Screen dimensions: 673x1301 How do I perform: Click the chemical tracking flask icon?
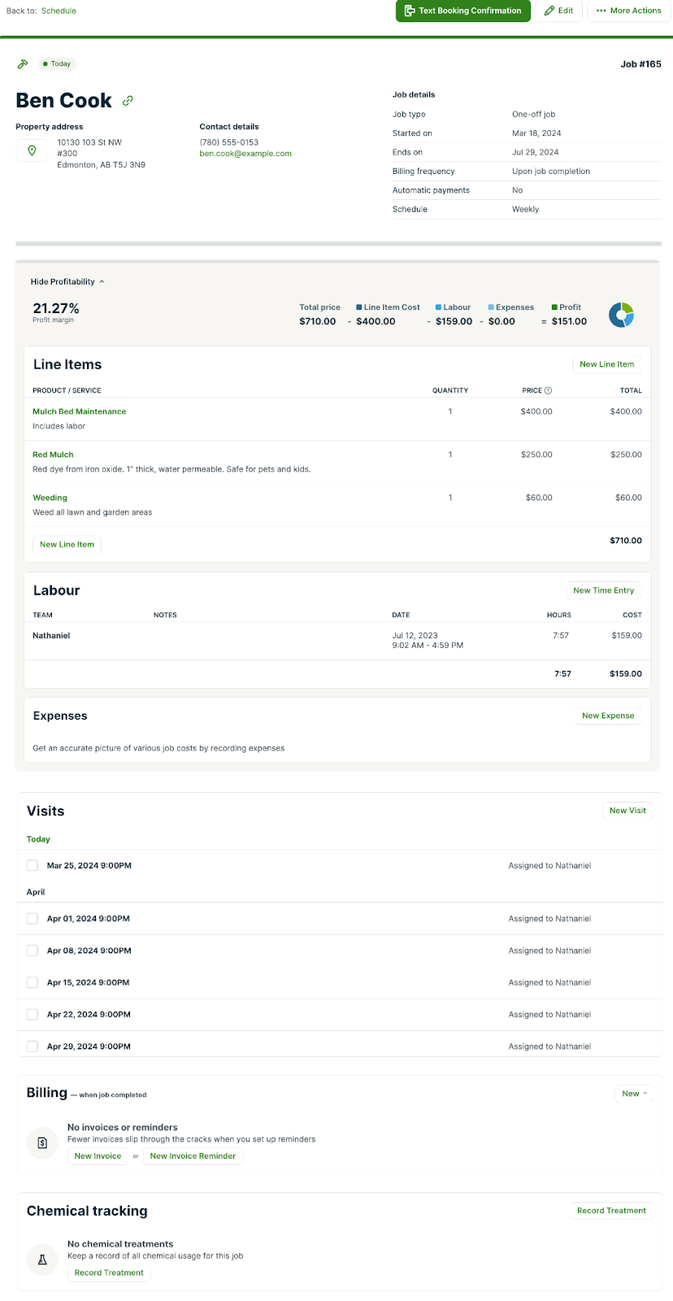(x=42, y=1260)
